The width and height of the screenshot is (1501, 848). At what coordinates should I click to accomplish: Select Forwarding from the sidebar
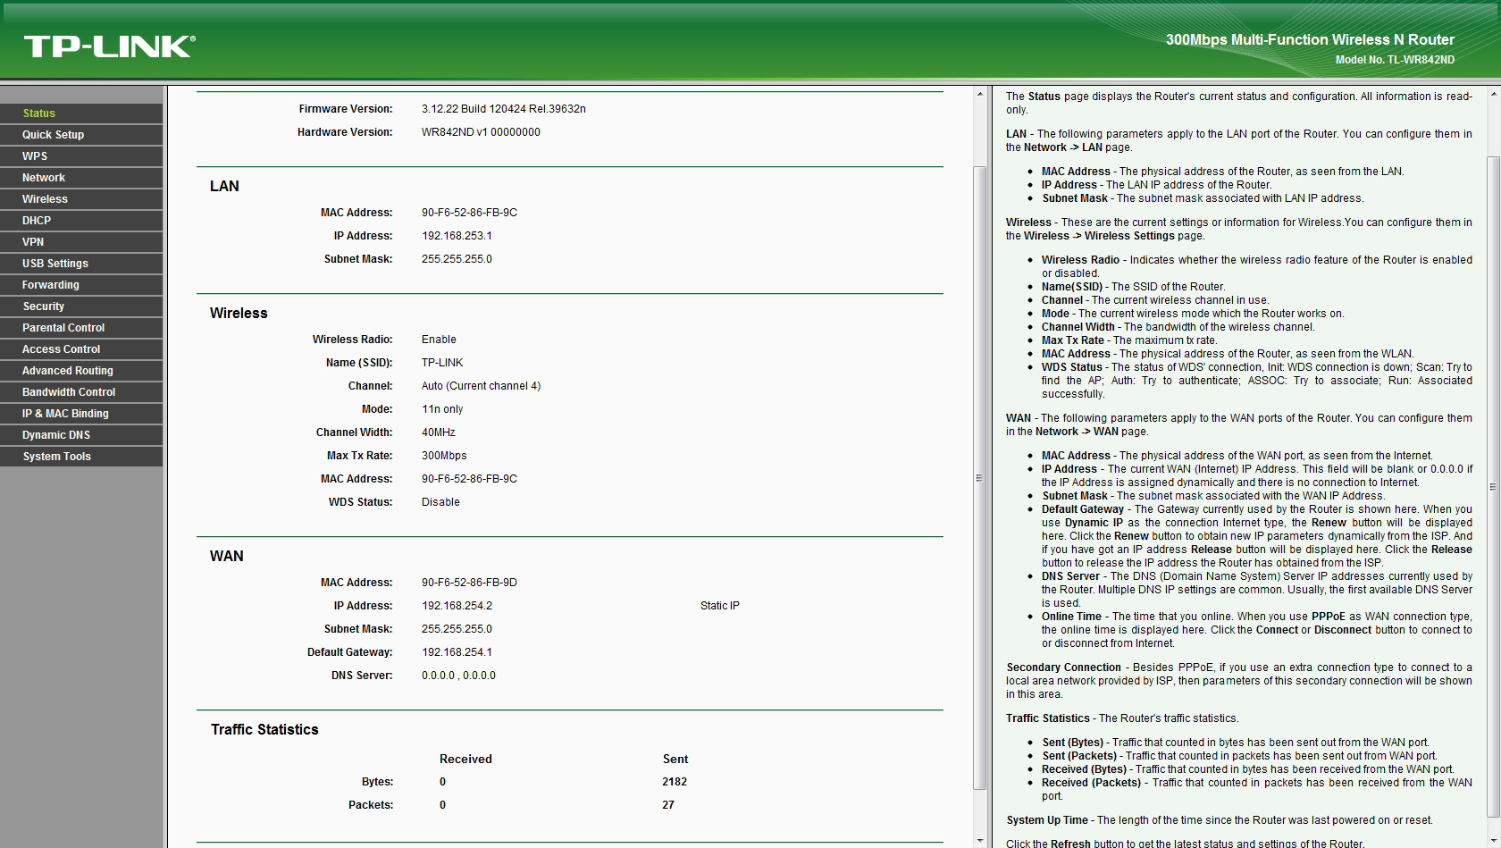81,285
